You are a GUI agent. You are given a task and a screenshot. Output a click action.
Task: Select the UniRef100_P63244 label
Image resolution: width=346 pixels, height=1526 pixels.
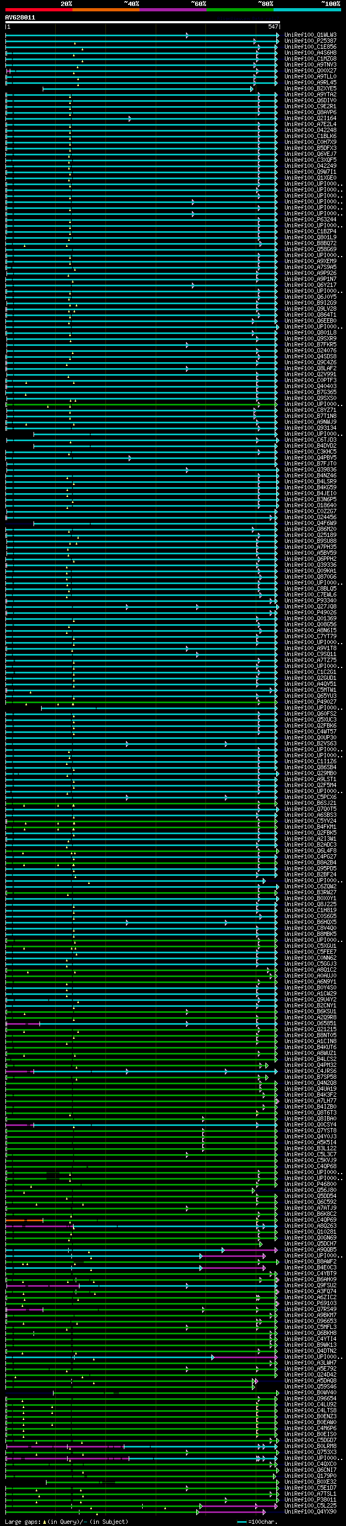click(310, 220)
